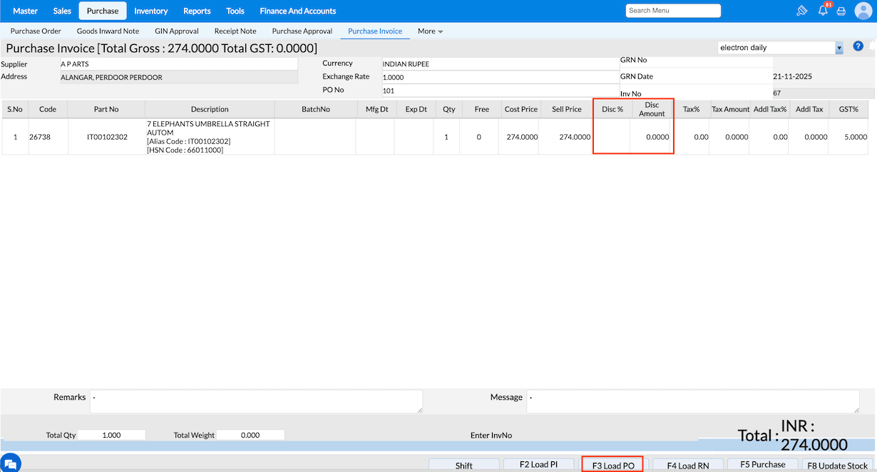Click the Disc Amount cell 0.0000
Viewport: 877px width, 472px height.
(x=652, y=136)
